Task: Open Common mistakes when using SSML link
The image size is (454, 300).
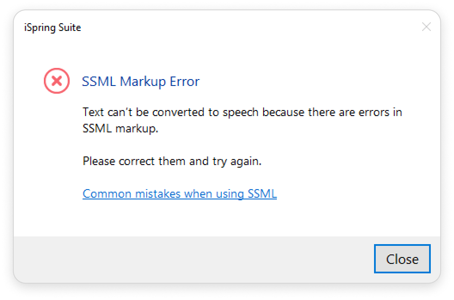Action: (180, 194)
